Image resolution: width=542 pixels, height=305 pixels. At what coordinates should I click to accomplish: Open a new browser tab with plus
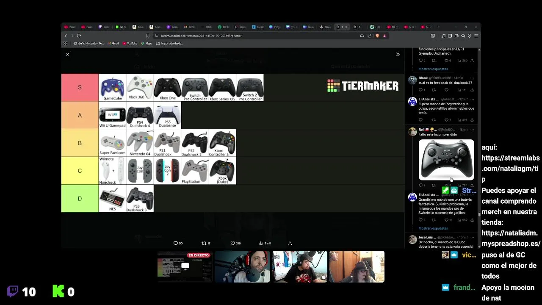click(439, 27)
